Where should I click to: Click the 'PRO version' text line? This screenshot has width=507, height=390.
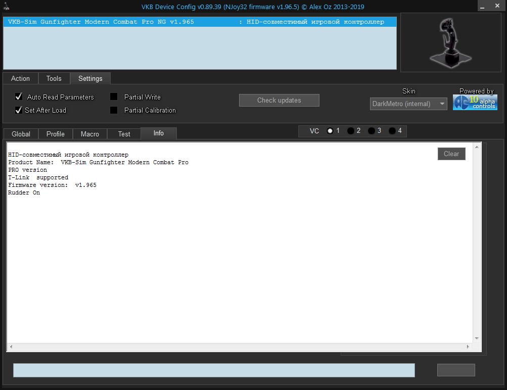[x=27, y=170]
